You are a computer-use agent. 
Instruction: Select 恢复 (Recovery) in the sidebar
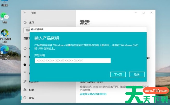click(31, 90)
